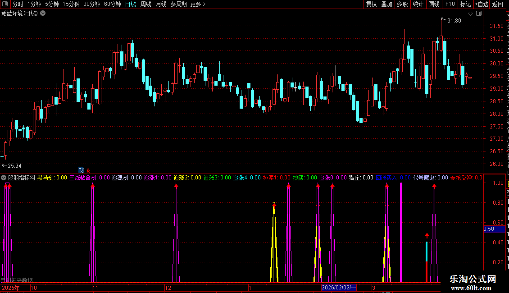Click the diamond icon atop the chart
Viewport: 509px width, 293px height.
470,14
